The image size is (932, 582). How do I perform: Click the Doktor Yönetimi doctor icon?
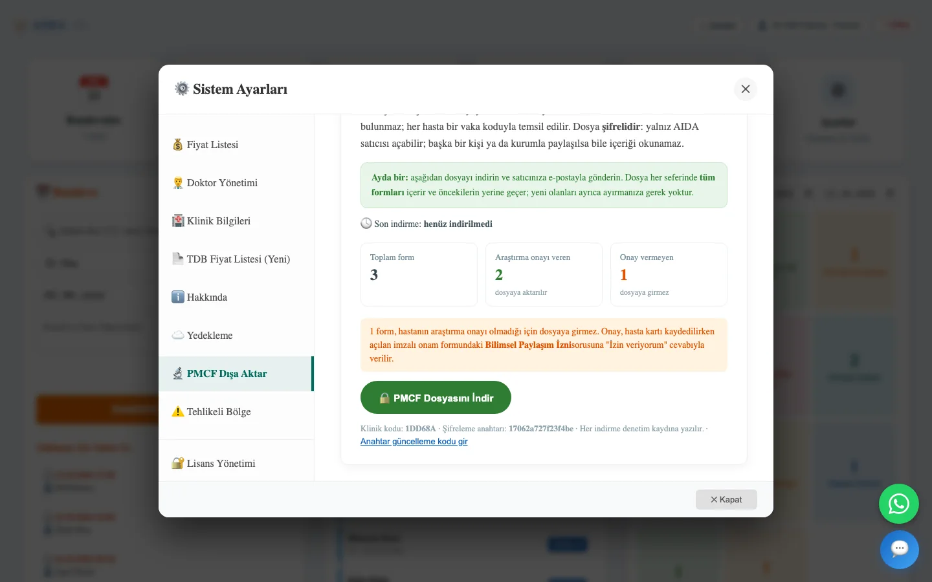coord(178,183)
